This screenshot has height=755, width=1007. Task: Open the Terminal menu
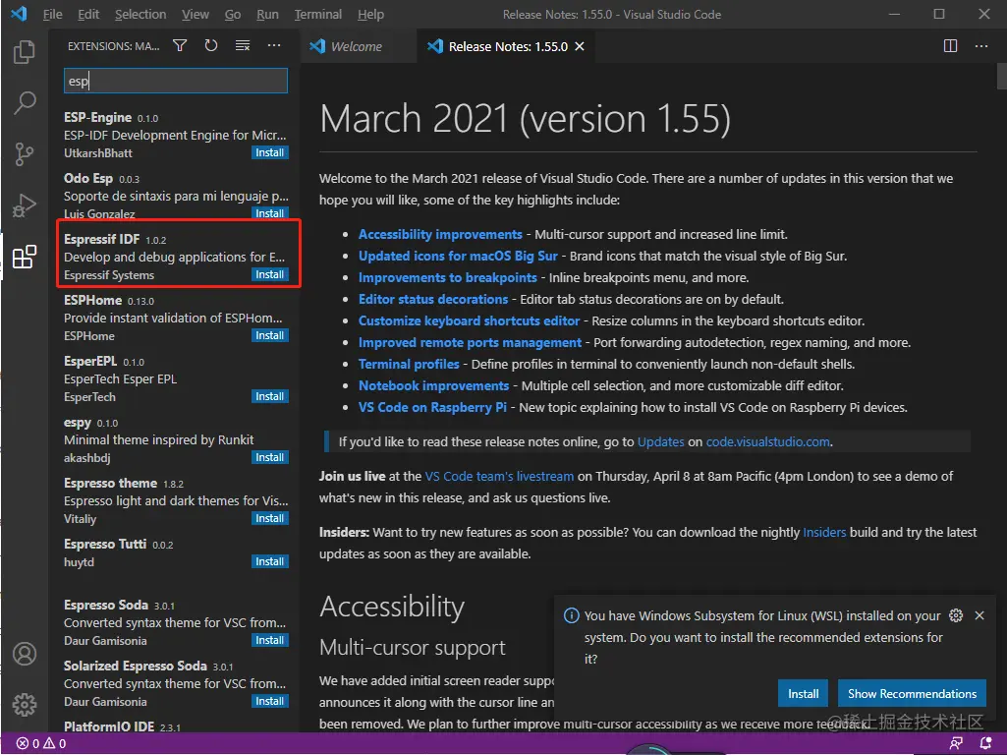[318, 14]
